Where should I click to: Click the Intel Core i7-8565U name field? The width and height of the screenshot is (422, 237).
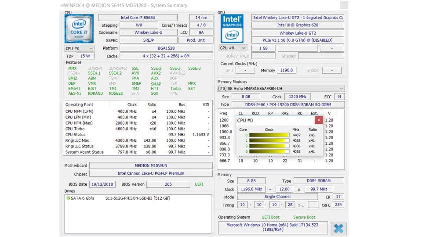tap(138, 18)
